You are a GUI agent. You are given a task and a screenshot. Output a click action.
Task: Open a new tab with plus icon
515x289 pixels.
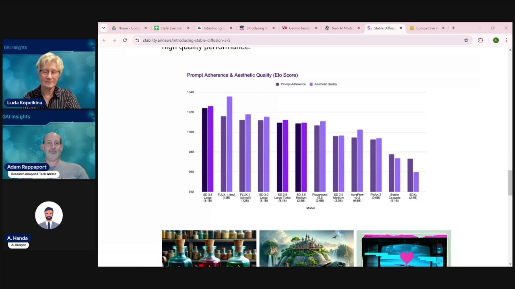pos(453,28)
